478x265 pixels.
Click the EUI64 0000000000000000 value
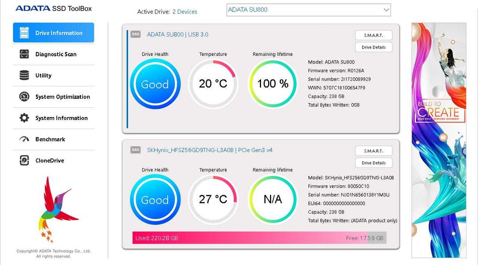click(344, 203)
